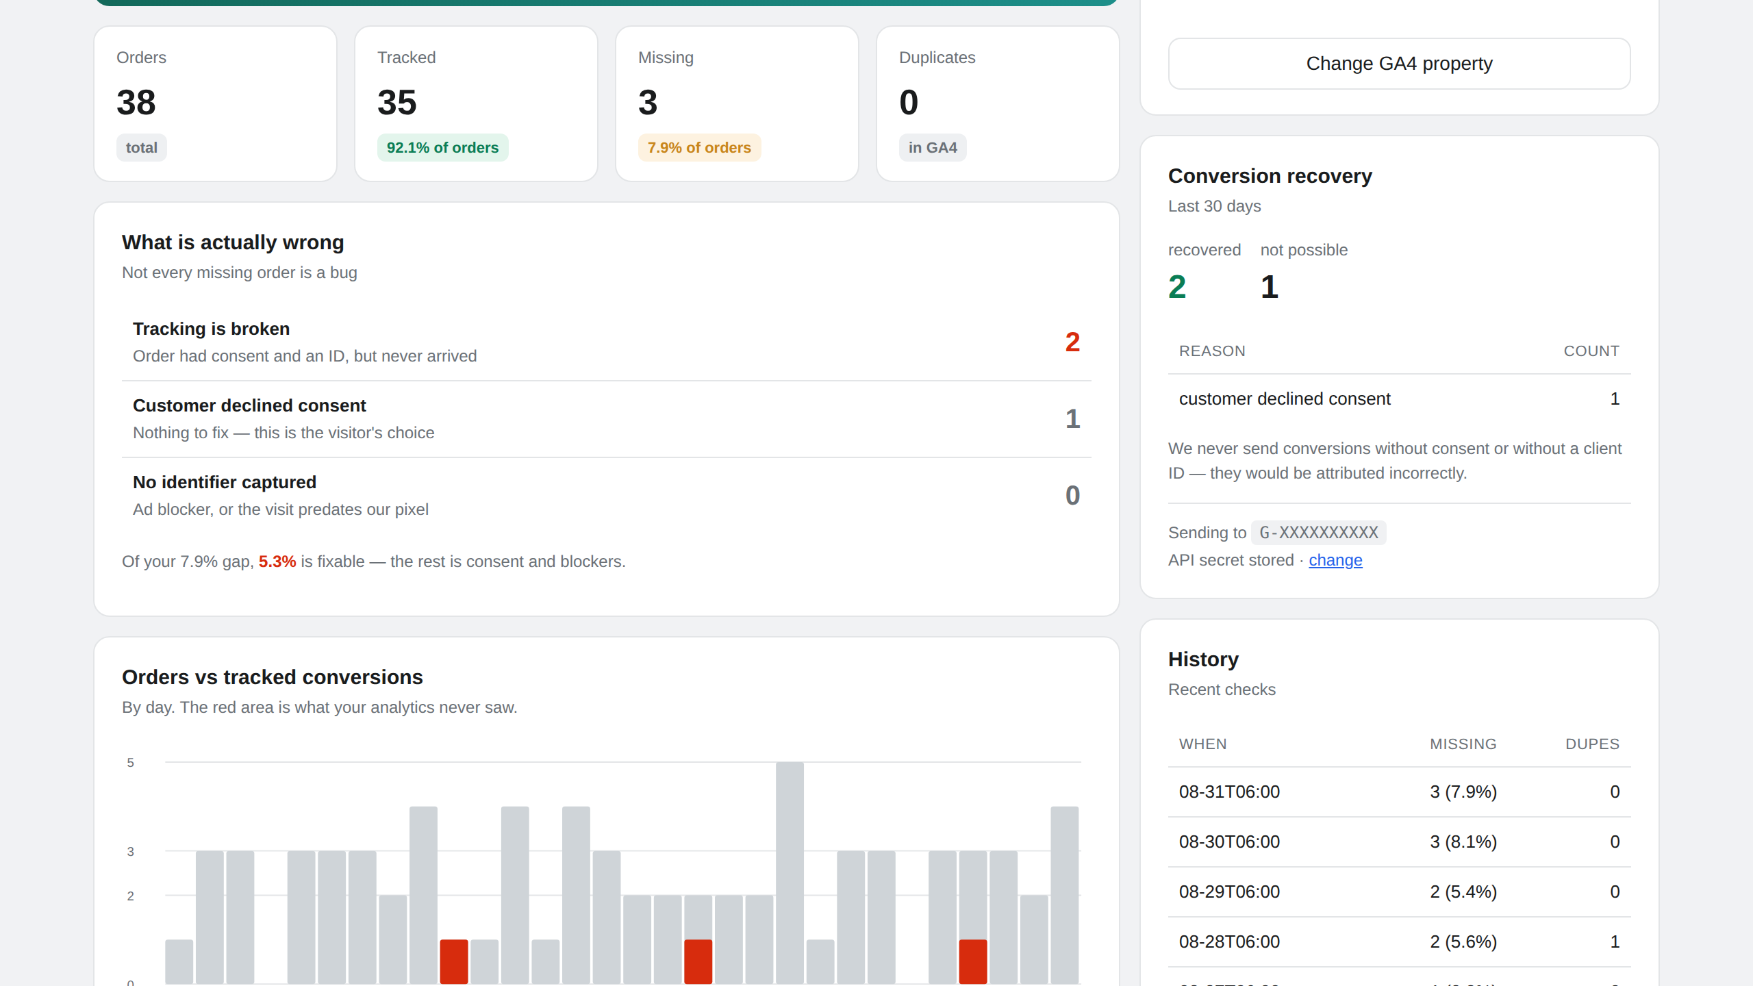Viewport: 1753px width, 986px height.
Task: Click the total badge under Orders
Action: (142, 148)
